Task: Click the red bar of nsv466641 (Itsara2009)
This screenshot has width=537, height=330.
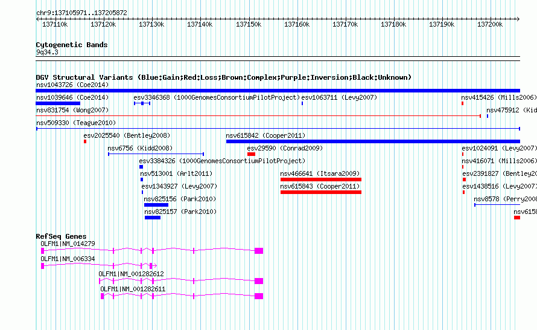Action: click(321, 180)
